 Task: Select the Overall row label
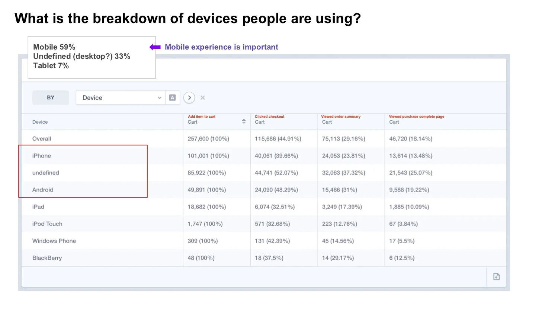42,139
